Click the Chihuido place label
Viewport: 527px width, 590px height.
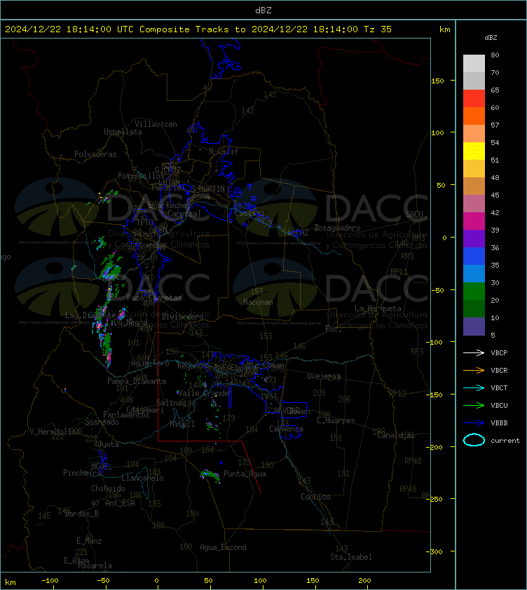[x=108, y=488]
